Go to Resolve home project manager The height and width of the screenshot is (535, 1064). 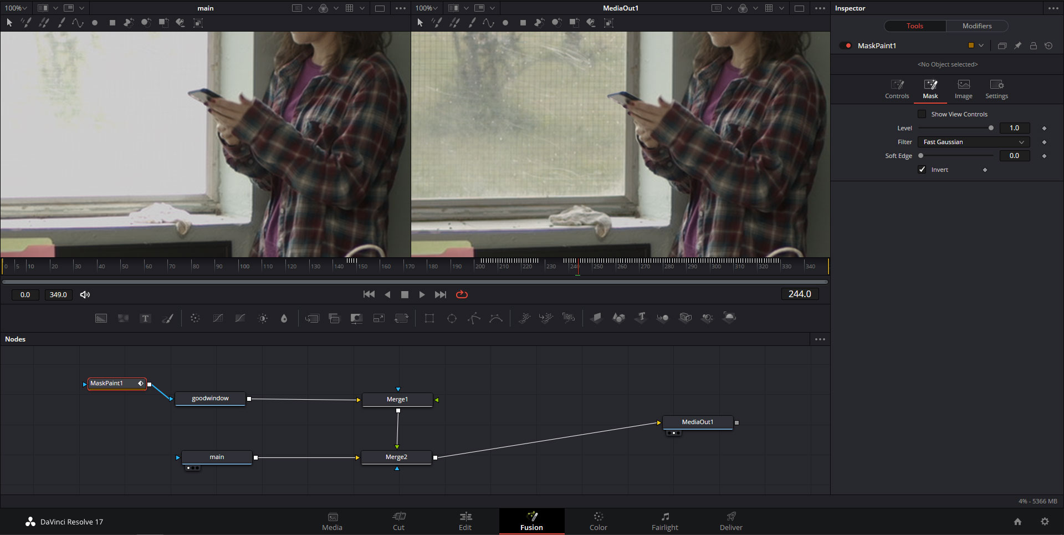(x=1017, y=522)
